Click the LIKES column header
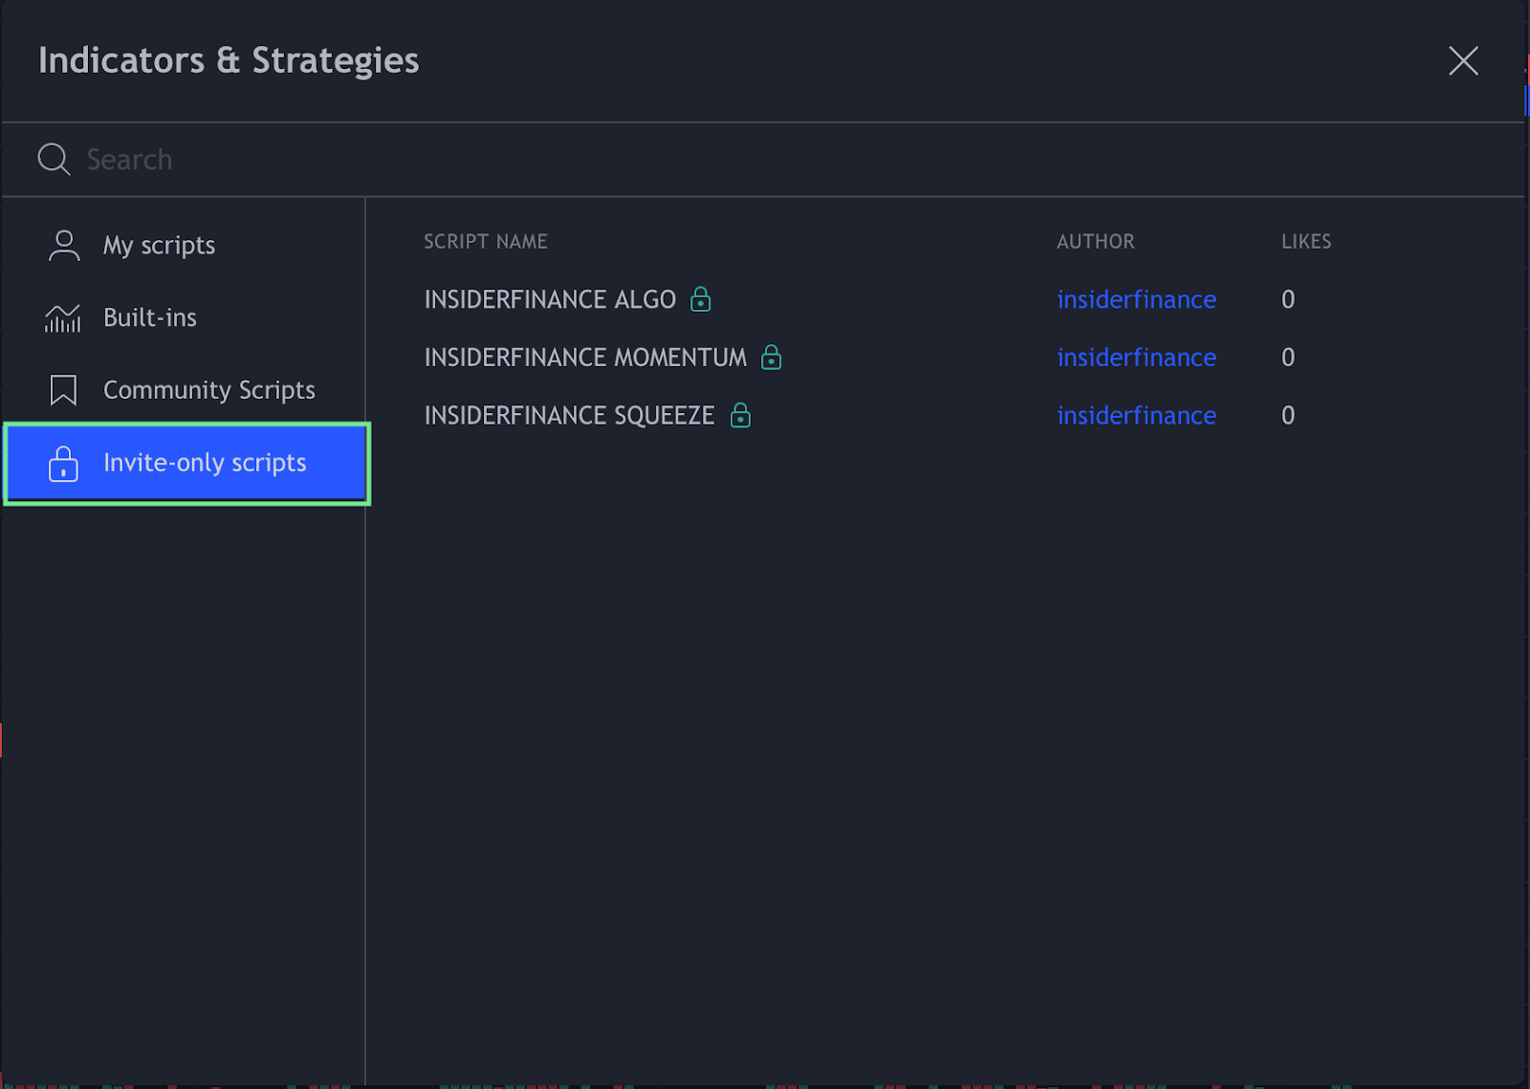1530x1089 pixels. pyautogui.click(x=1306, y=242)
